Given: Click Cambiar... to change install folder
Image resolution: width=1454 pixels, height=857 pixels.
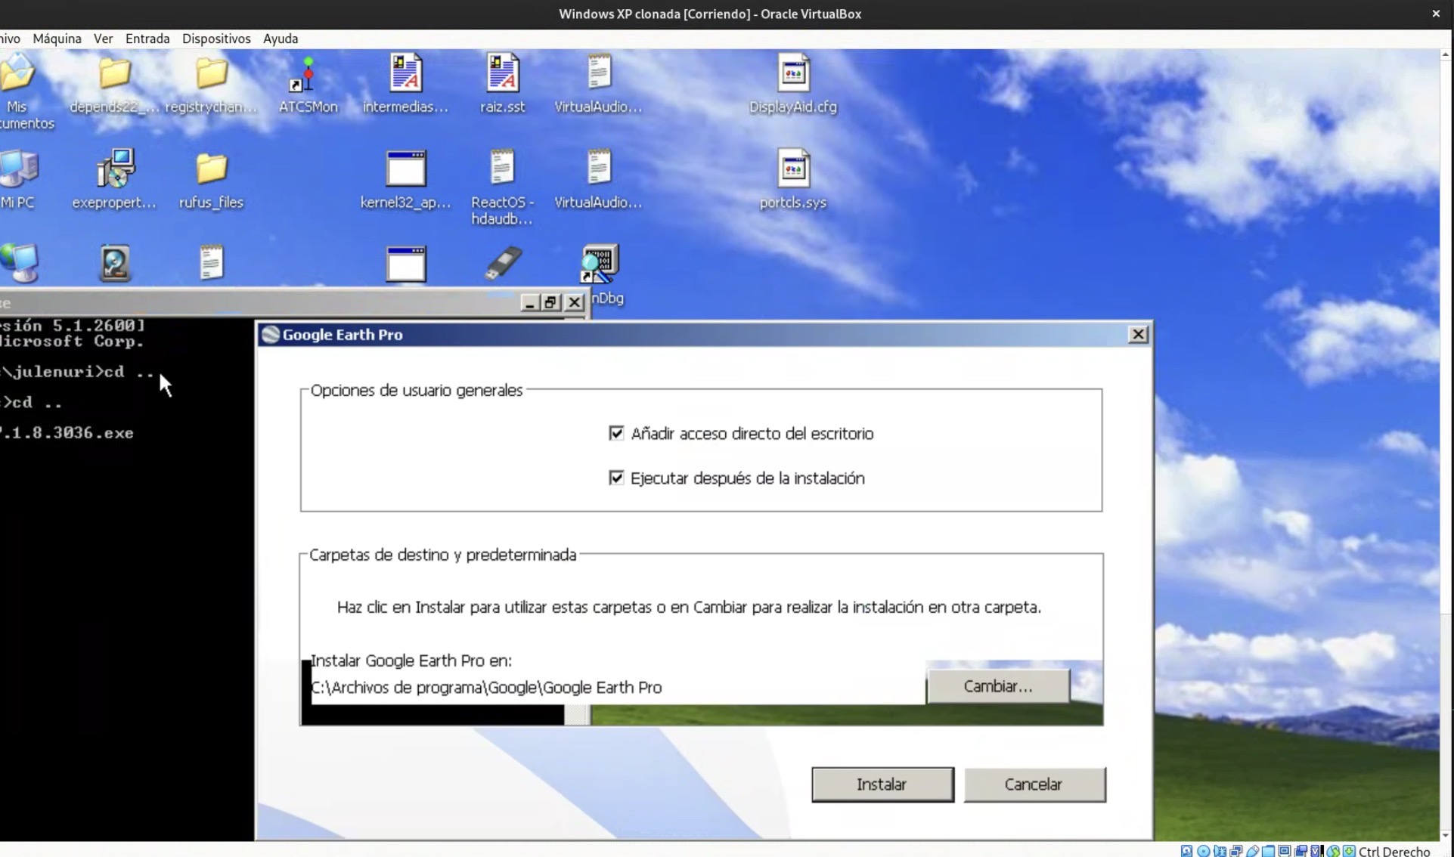Looking at the screenshot, I should 997,686.
